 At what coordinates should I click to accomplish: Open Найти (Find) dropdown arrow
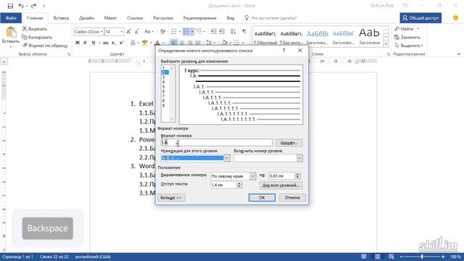point(418,29)
